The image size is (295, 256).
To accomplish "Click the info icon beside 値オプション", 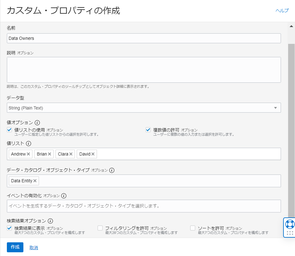I will click(x=37, y=123).
